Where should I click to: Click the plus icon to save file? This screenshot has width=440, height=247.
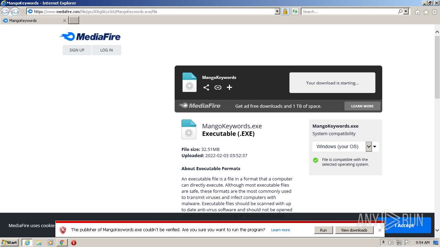pos(229,87)
